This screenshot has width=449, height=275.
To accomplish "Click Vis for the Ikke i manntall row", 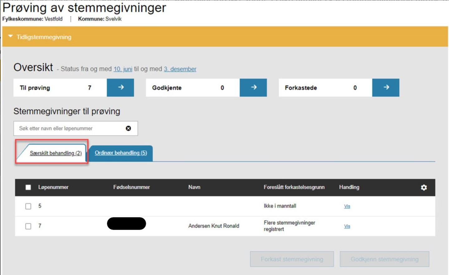I will point(347,206).
